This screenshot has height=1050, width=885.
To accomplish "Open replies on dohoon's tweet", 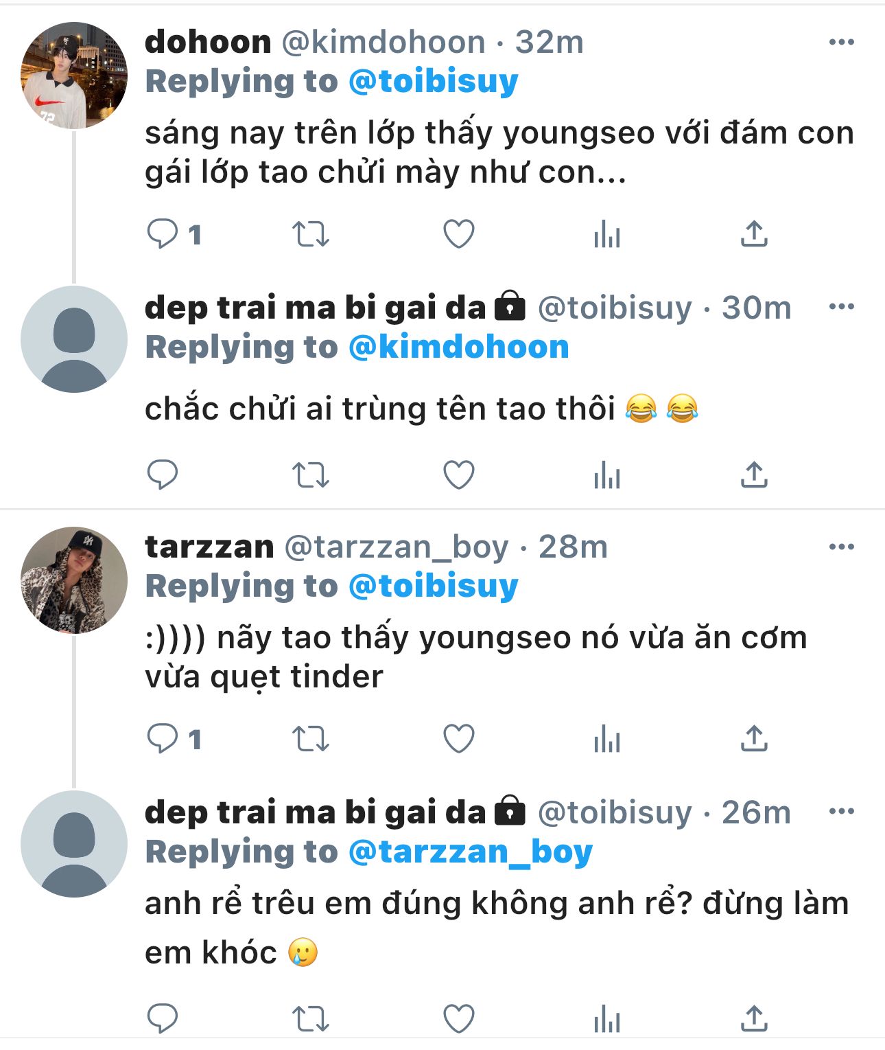I will (163, 234).
